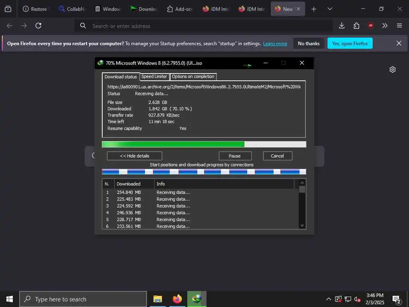
Task: Focus the Search or enter address field
Action: [203, 26]
